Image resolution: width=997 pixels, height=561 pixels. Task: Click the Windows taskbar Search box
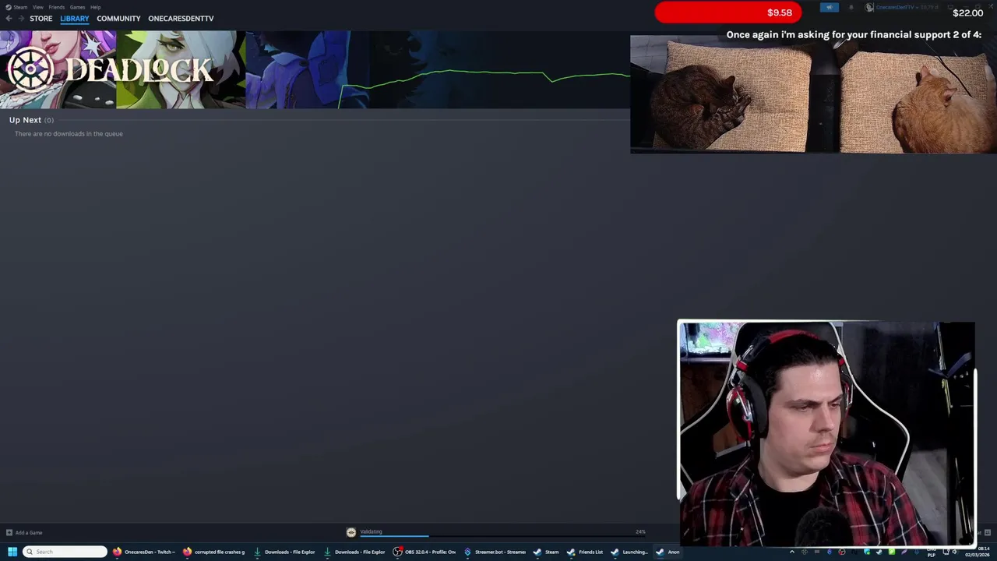[65, 552]
